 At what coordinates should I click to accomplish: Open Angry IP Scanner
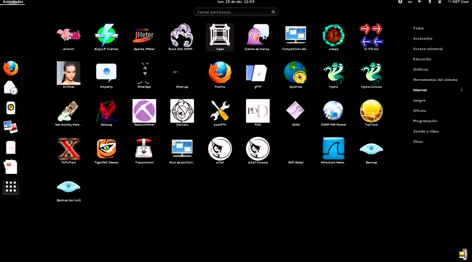[x=106, y=37]
